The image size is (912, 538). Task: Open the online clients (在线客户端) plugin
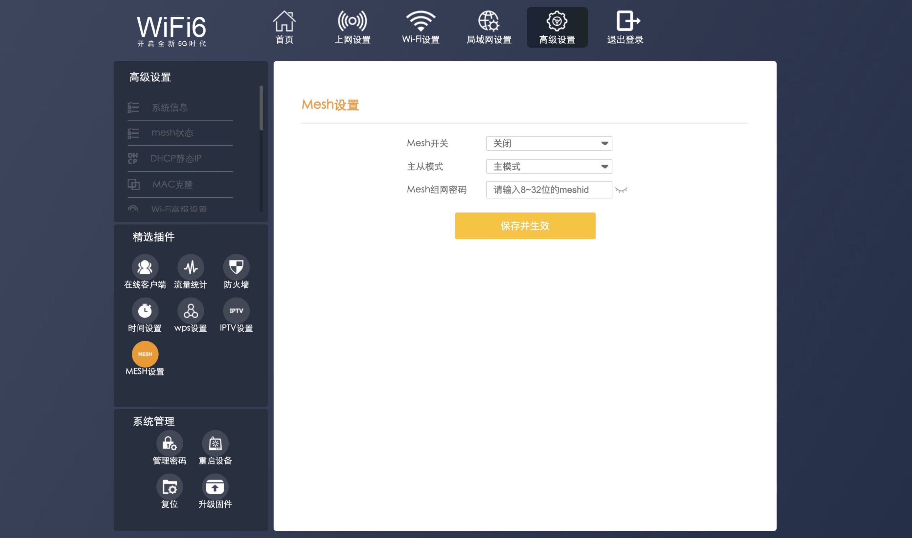(145, 268)
